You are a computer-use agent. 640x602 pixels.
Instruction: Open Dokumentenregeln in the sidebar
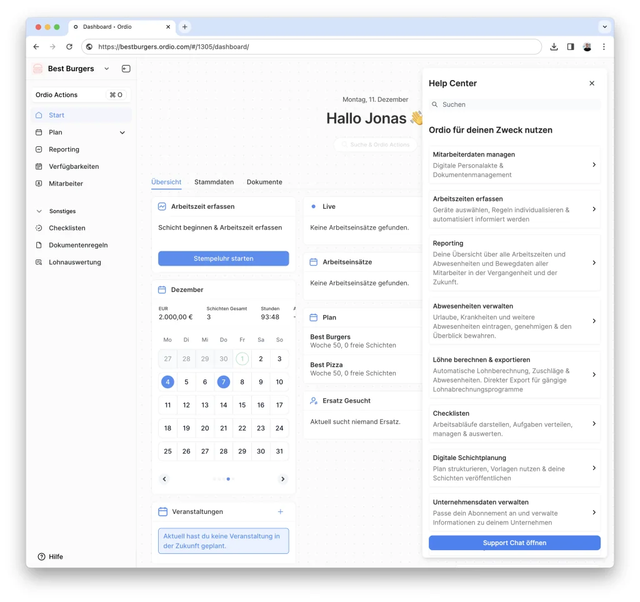(x=78, y=245)
